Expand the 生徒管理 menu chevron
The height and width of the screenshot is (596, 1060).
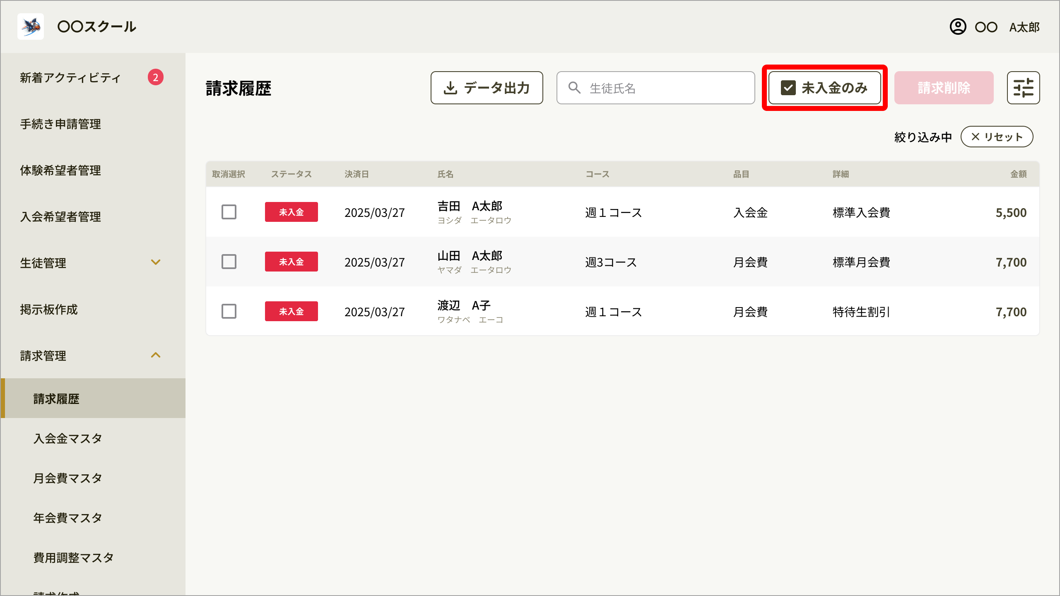(x=156, y=262)
